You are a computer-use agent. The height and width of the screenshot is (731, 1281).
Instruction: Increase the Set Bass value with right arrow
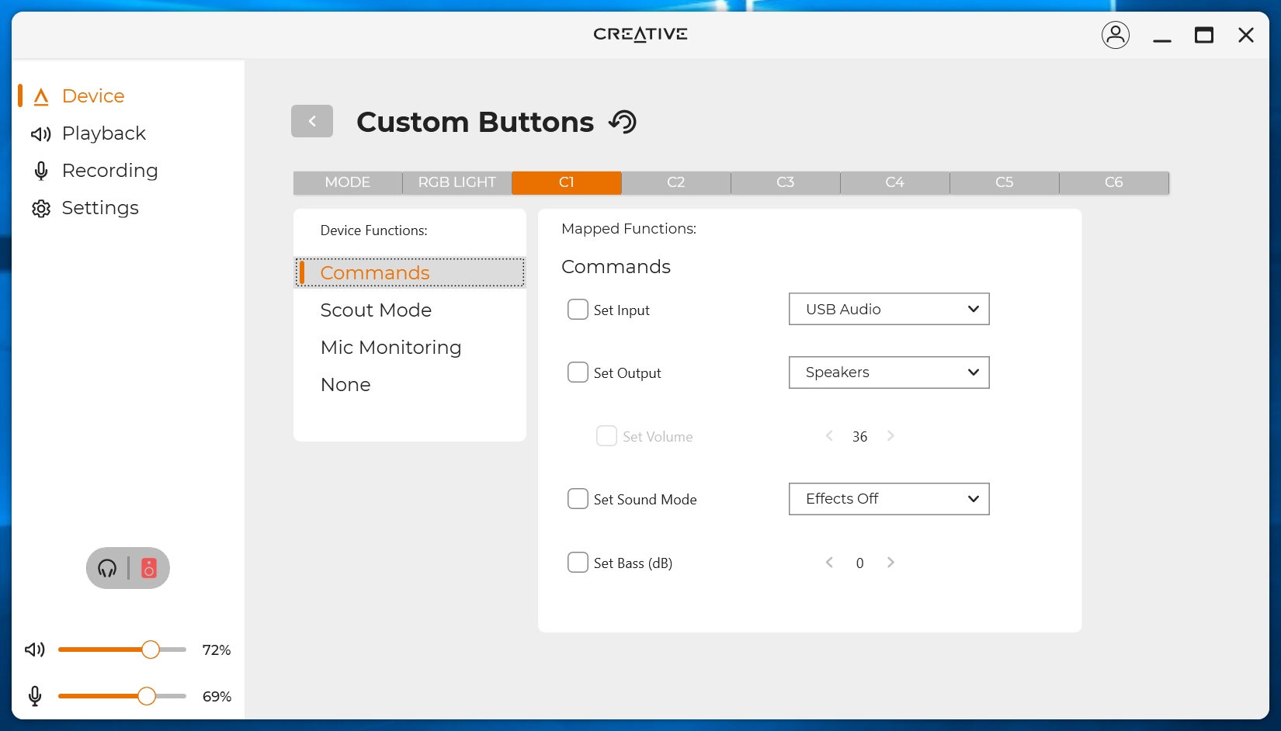(x=890, y=563)
